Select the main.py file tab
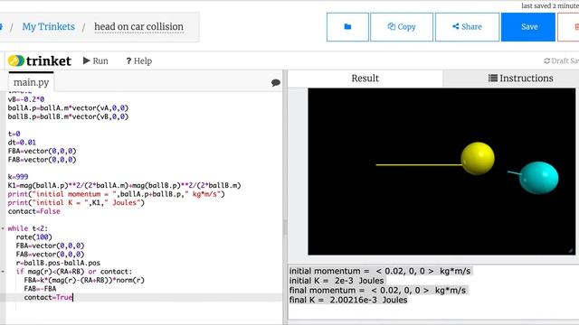This screenshot has width=579, height=325. click(x=31, y=82)
